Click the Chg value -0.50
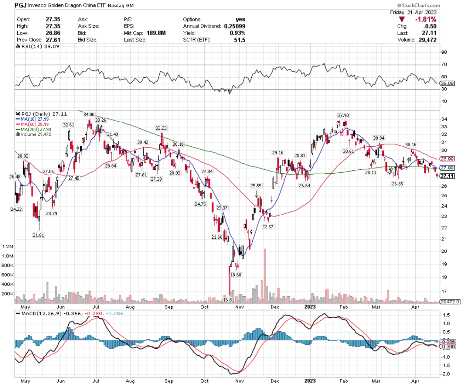 [x=430, y=26]
